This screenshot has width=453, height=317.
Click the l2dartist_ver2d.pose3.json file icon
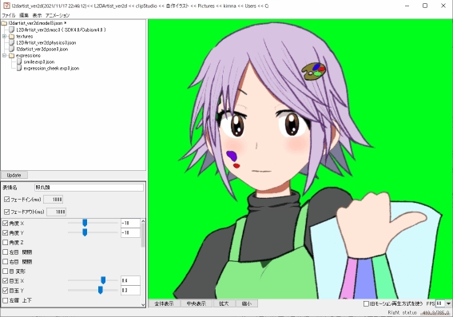[11, 49]
